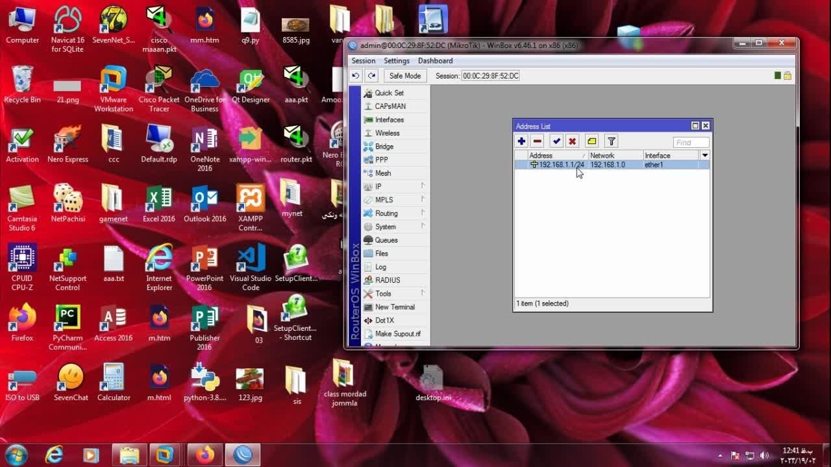Screen dimensions: 831x467
Task: Open the Settings menu
Action: click(x=397, y=61)
